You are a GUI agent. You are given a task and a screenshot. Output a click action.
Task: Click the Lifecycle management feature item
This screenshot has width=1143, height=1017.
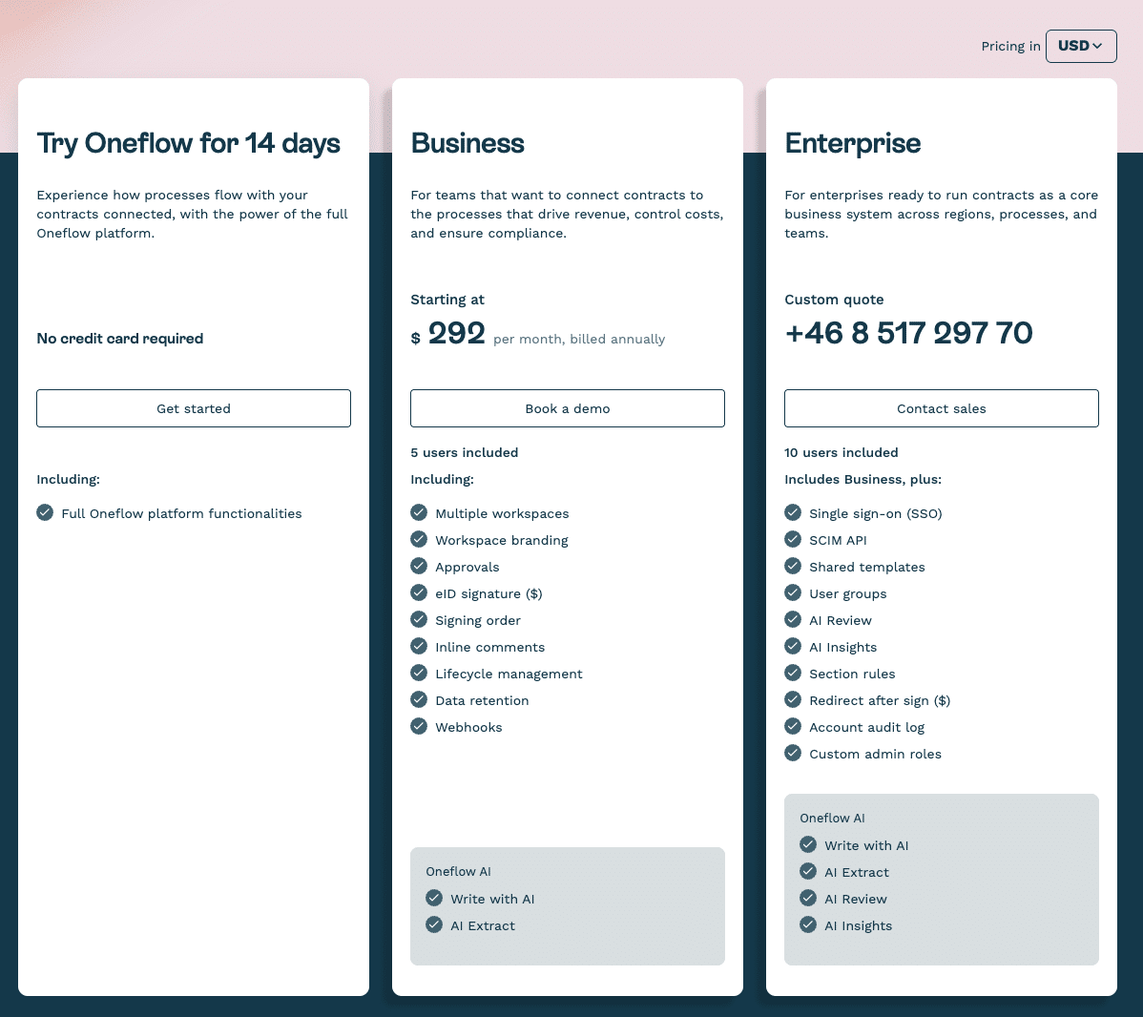(x=509, y=674)
